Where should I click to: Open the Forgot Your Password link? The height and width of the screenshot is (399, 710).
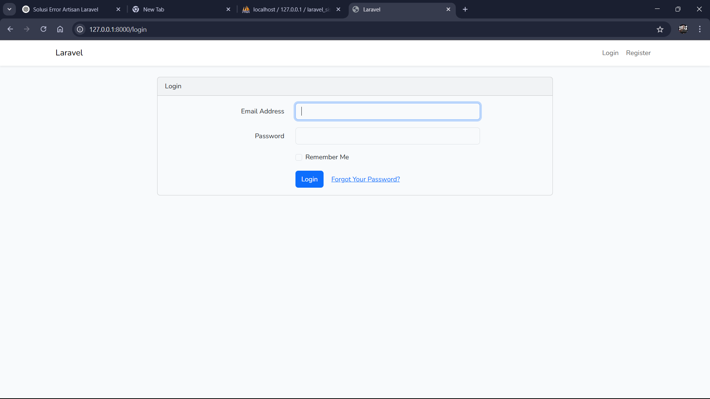[x=365, y=179]
